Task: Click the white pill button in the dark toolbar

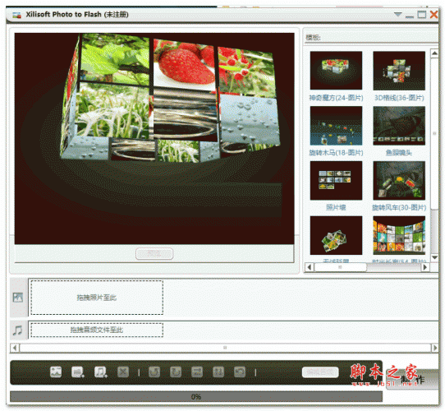Action: pos(320,372)
